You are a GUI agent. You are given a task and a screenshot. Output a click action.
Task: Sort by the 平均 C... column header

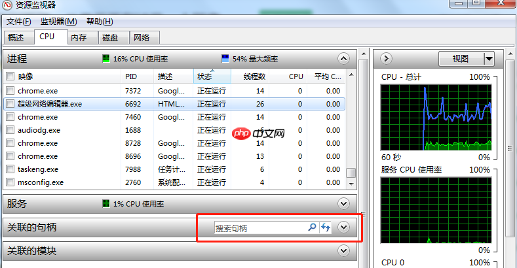[x=327, y=76]
